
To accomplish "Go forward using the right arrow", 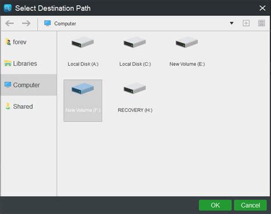I will coord(26,23).
